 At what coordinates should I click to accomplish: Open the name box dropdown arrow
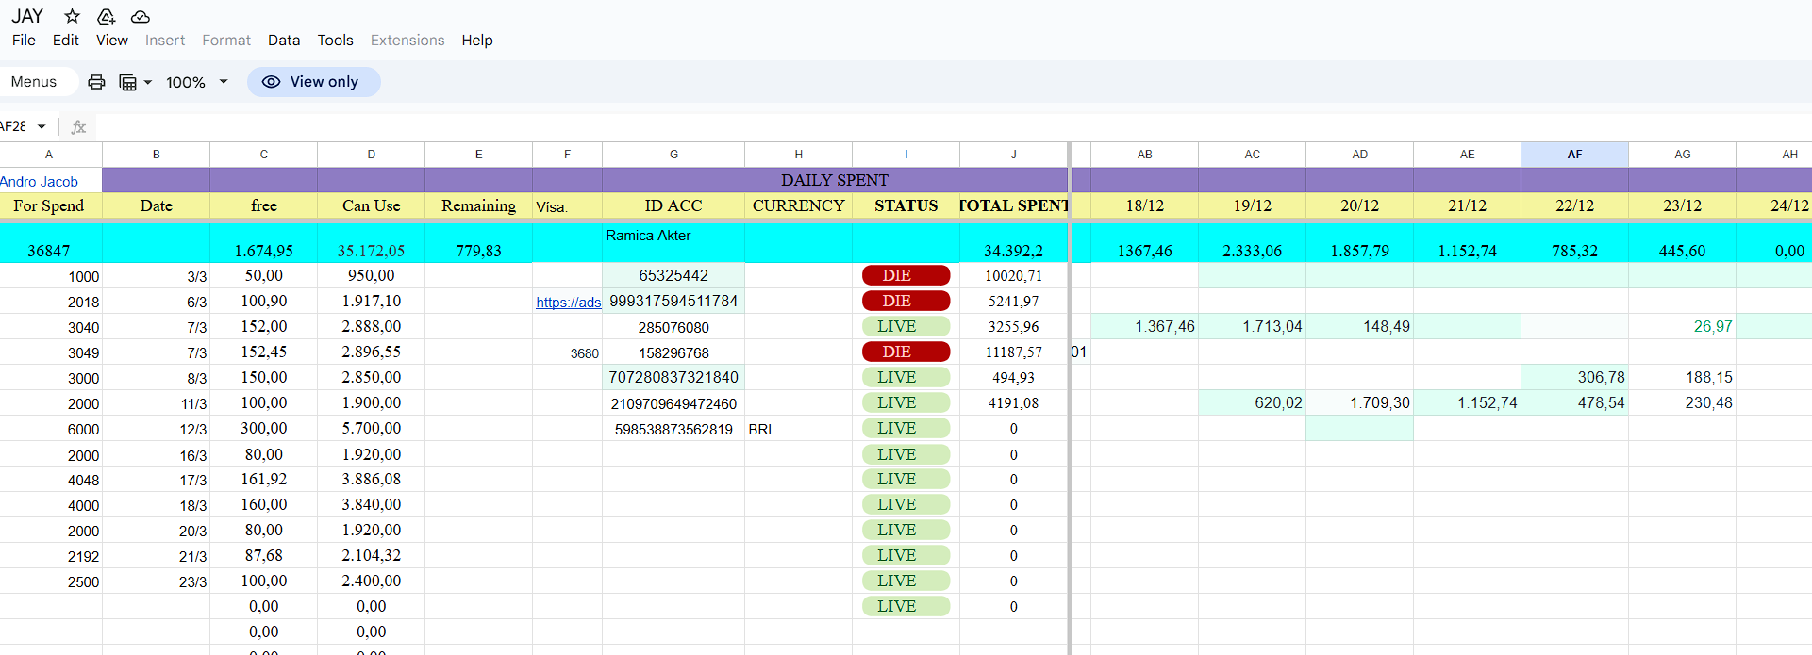[42, 126]
